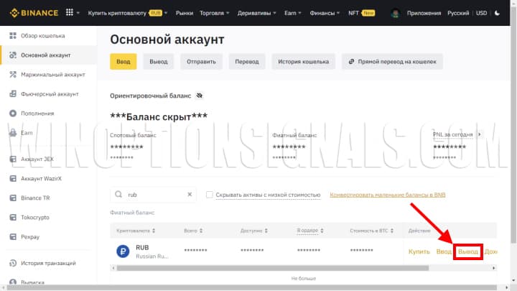This screenshot has width=517, height=291.
Task: Clear the rub search with X
Action: click(x=190, y=194)
